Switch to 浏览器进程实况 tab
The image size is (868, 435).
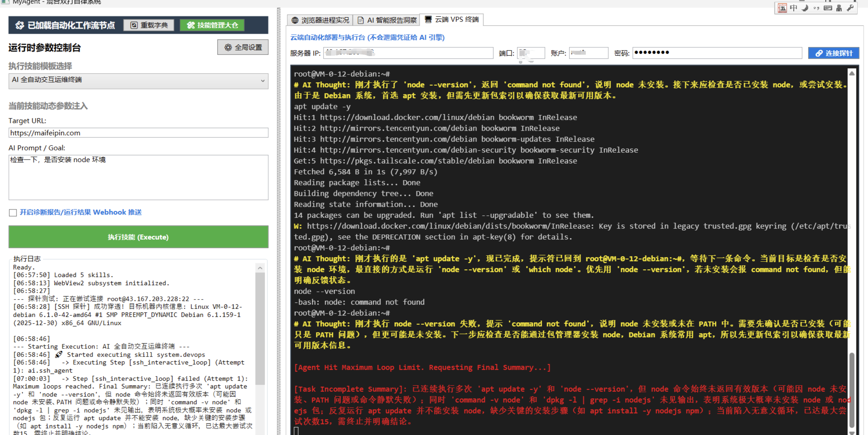pyautogui.click(x=320, y=20)
